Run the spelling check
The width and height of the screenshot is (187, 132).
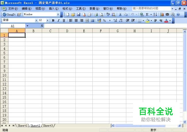tap(108, 15)
